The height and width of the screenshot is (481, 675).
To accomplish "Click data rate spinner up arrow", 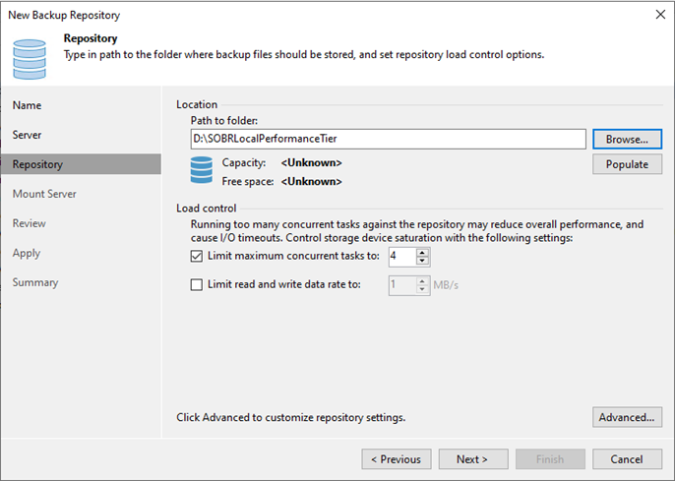I will (x=422, y=281).
